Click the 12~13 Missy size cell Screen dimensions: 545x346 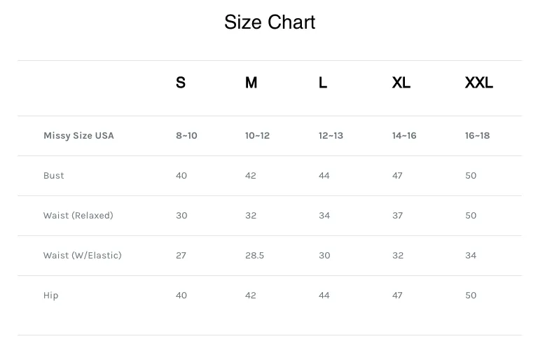click(331, 135)
